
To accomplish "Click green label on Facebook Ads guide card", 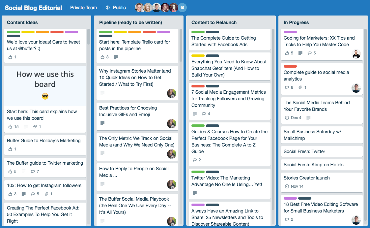I will coord(198,32).
